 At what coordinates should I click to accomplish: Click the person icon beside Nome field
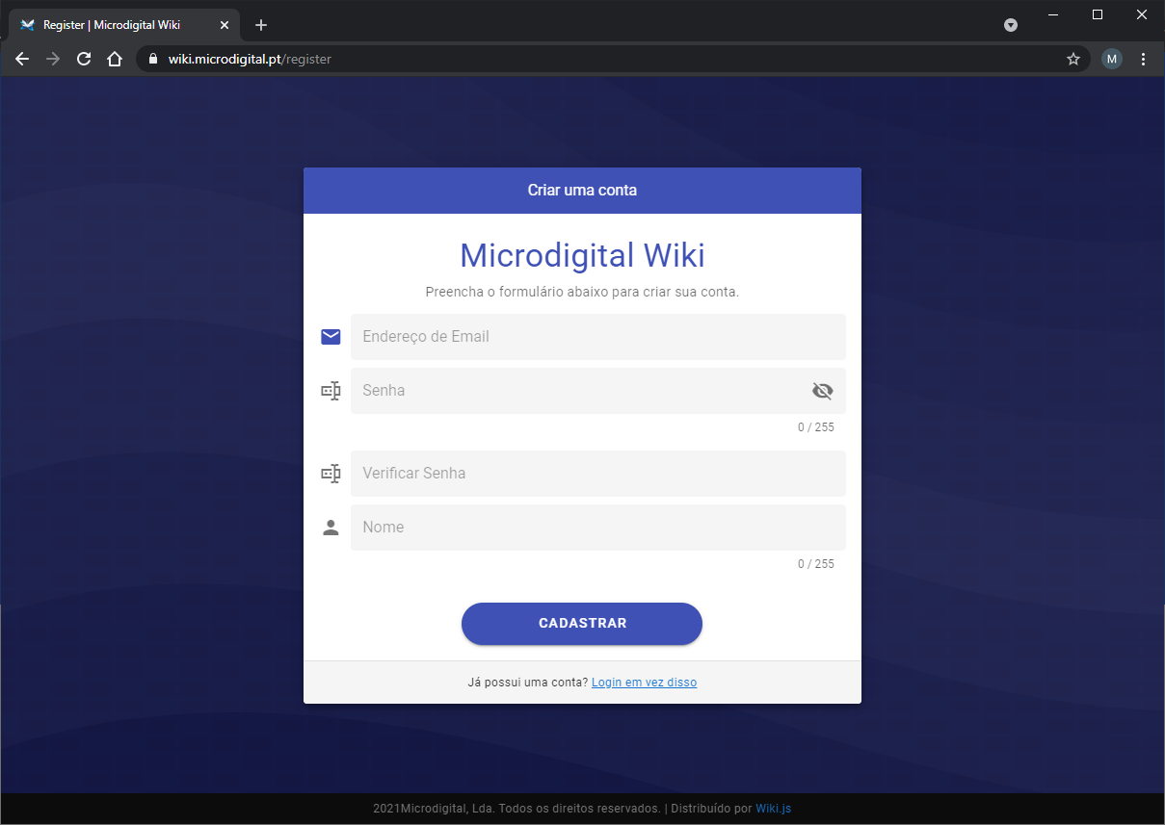(331, 528)
